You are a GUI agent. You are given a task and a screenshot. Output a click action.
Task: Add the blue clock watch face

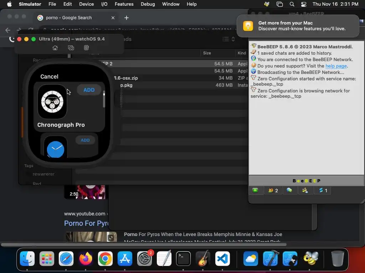pyautogui.click(x=85, y=140)
